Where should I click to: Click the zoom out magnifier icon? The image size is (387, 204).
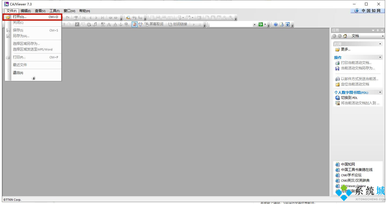(225, 18)
